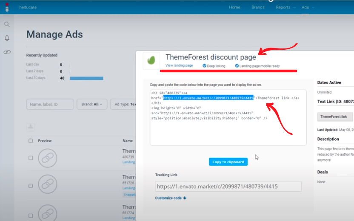Open preview link icon for ad 480739
This screenshot has width=354, height=221.
[x=47, y=158]
